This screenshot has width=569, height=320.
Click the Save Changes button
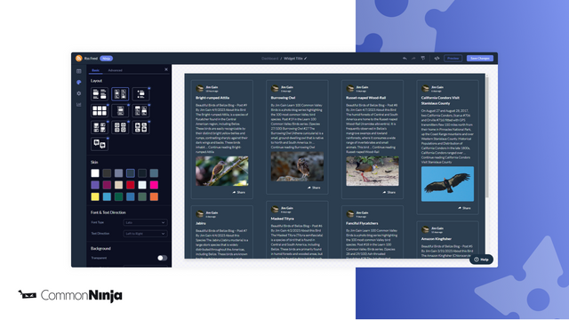(x=480, y=59)
